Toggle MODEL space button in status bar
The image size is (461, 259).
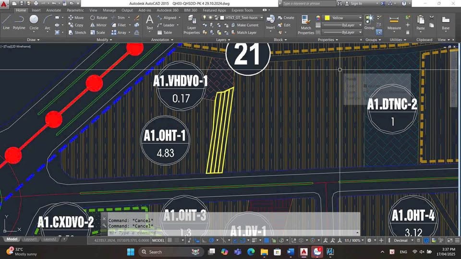(x=158, y=240)
